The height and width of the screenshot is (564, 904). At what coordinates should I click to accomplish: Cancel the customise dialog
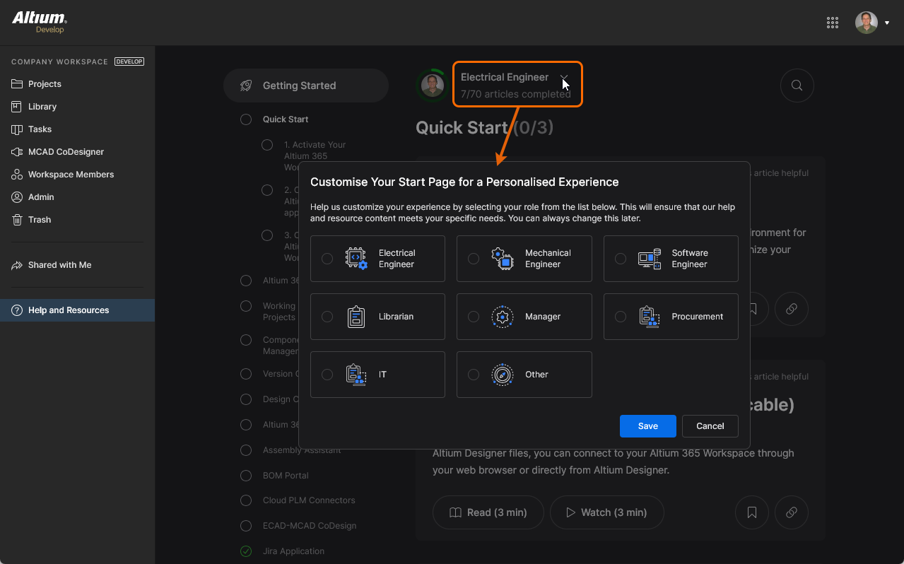click(x=710, y=426)
